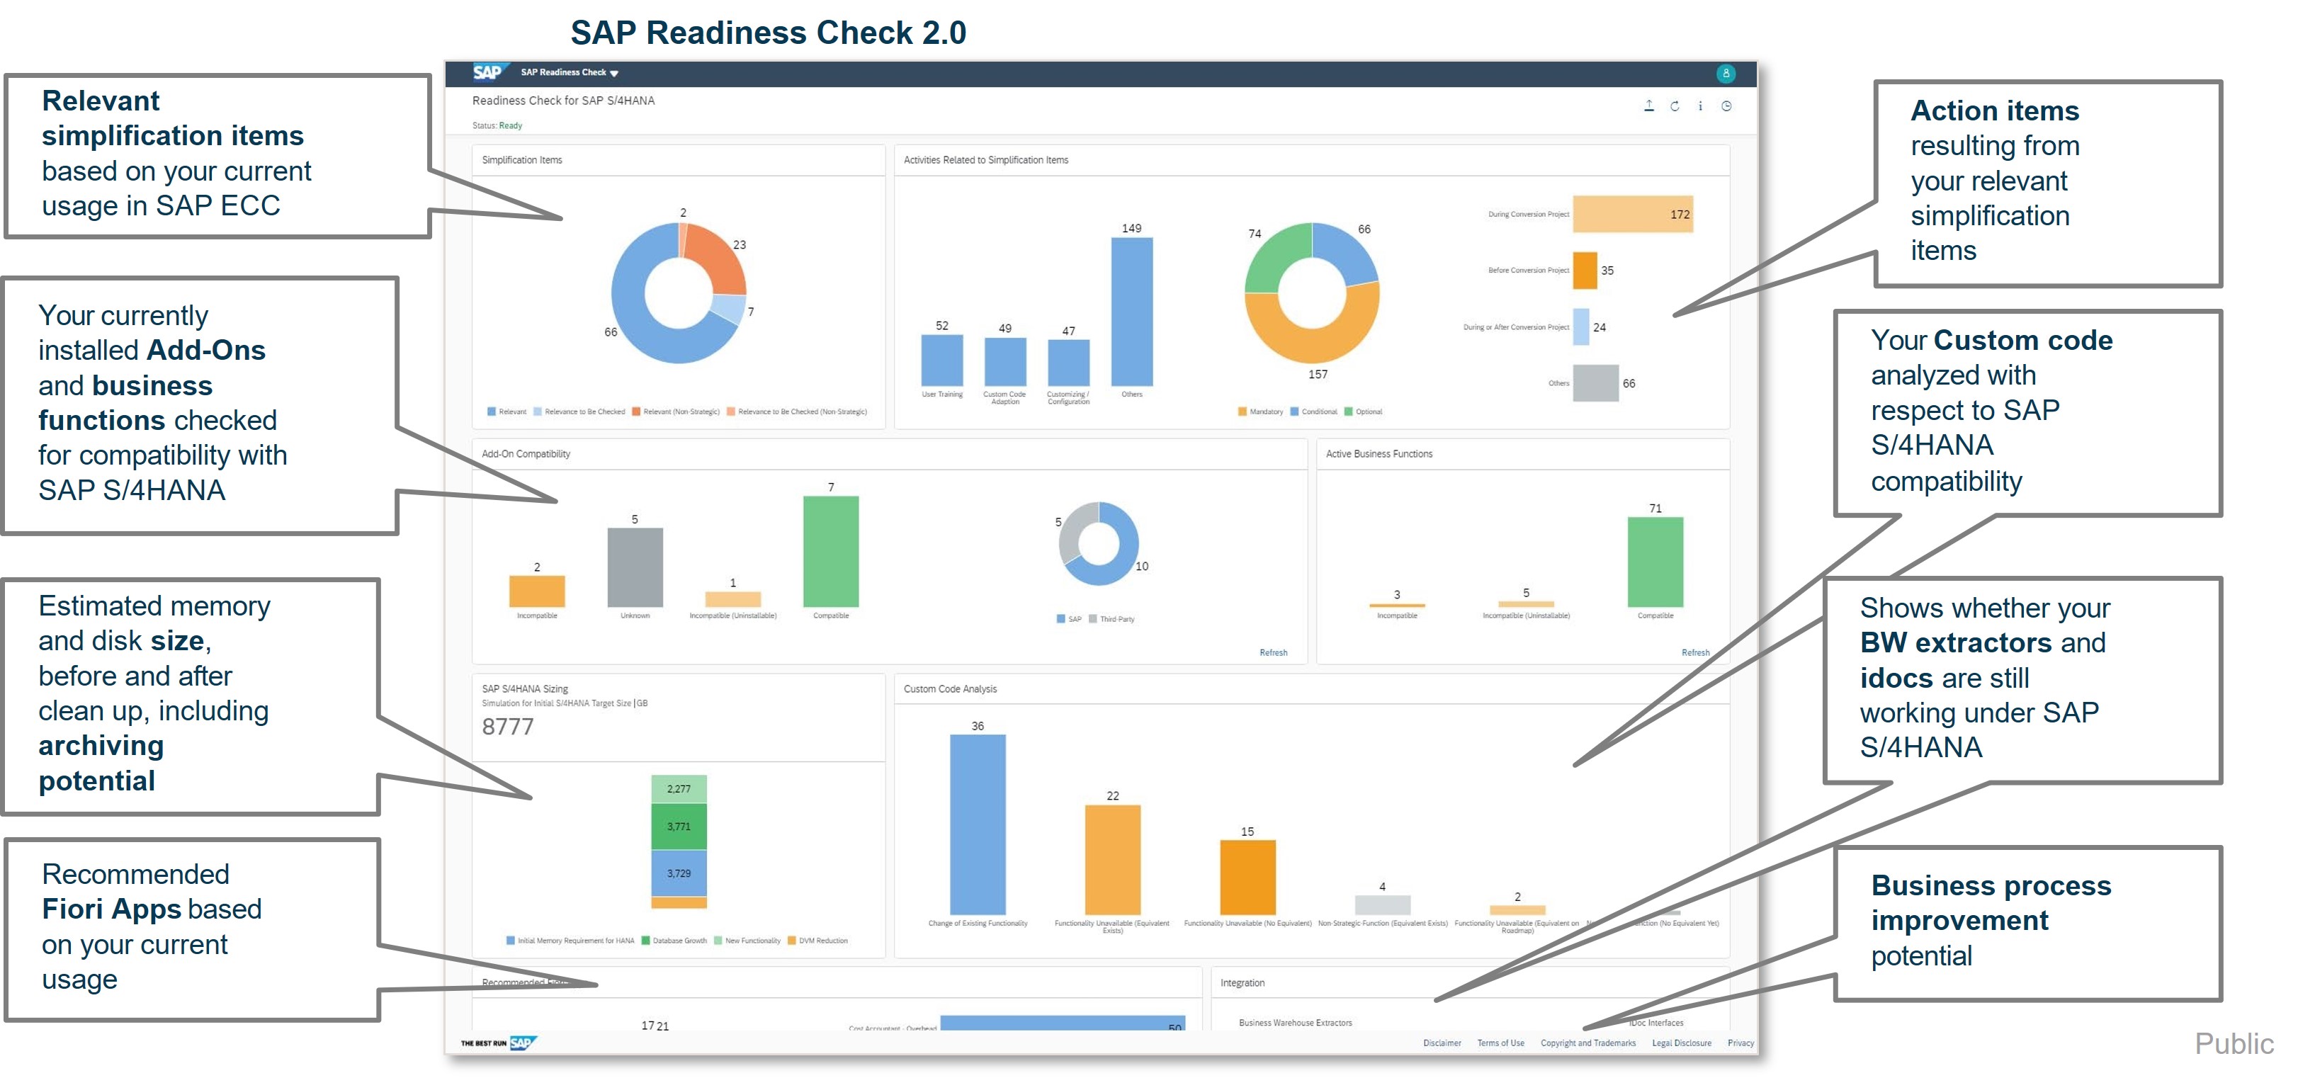The width and height of the screenshot is (2298, 1078).
Task: Open the user profile avatar
Action: (1726, 73)
